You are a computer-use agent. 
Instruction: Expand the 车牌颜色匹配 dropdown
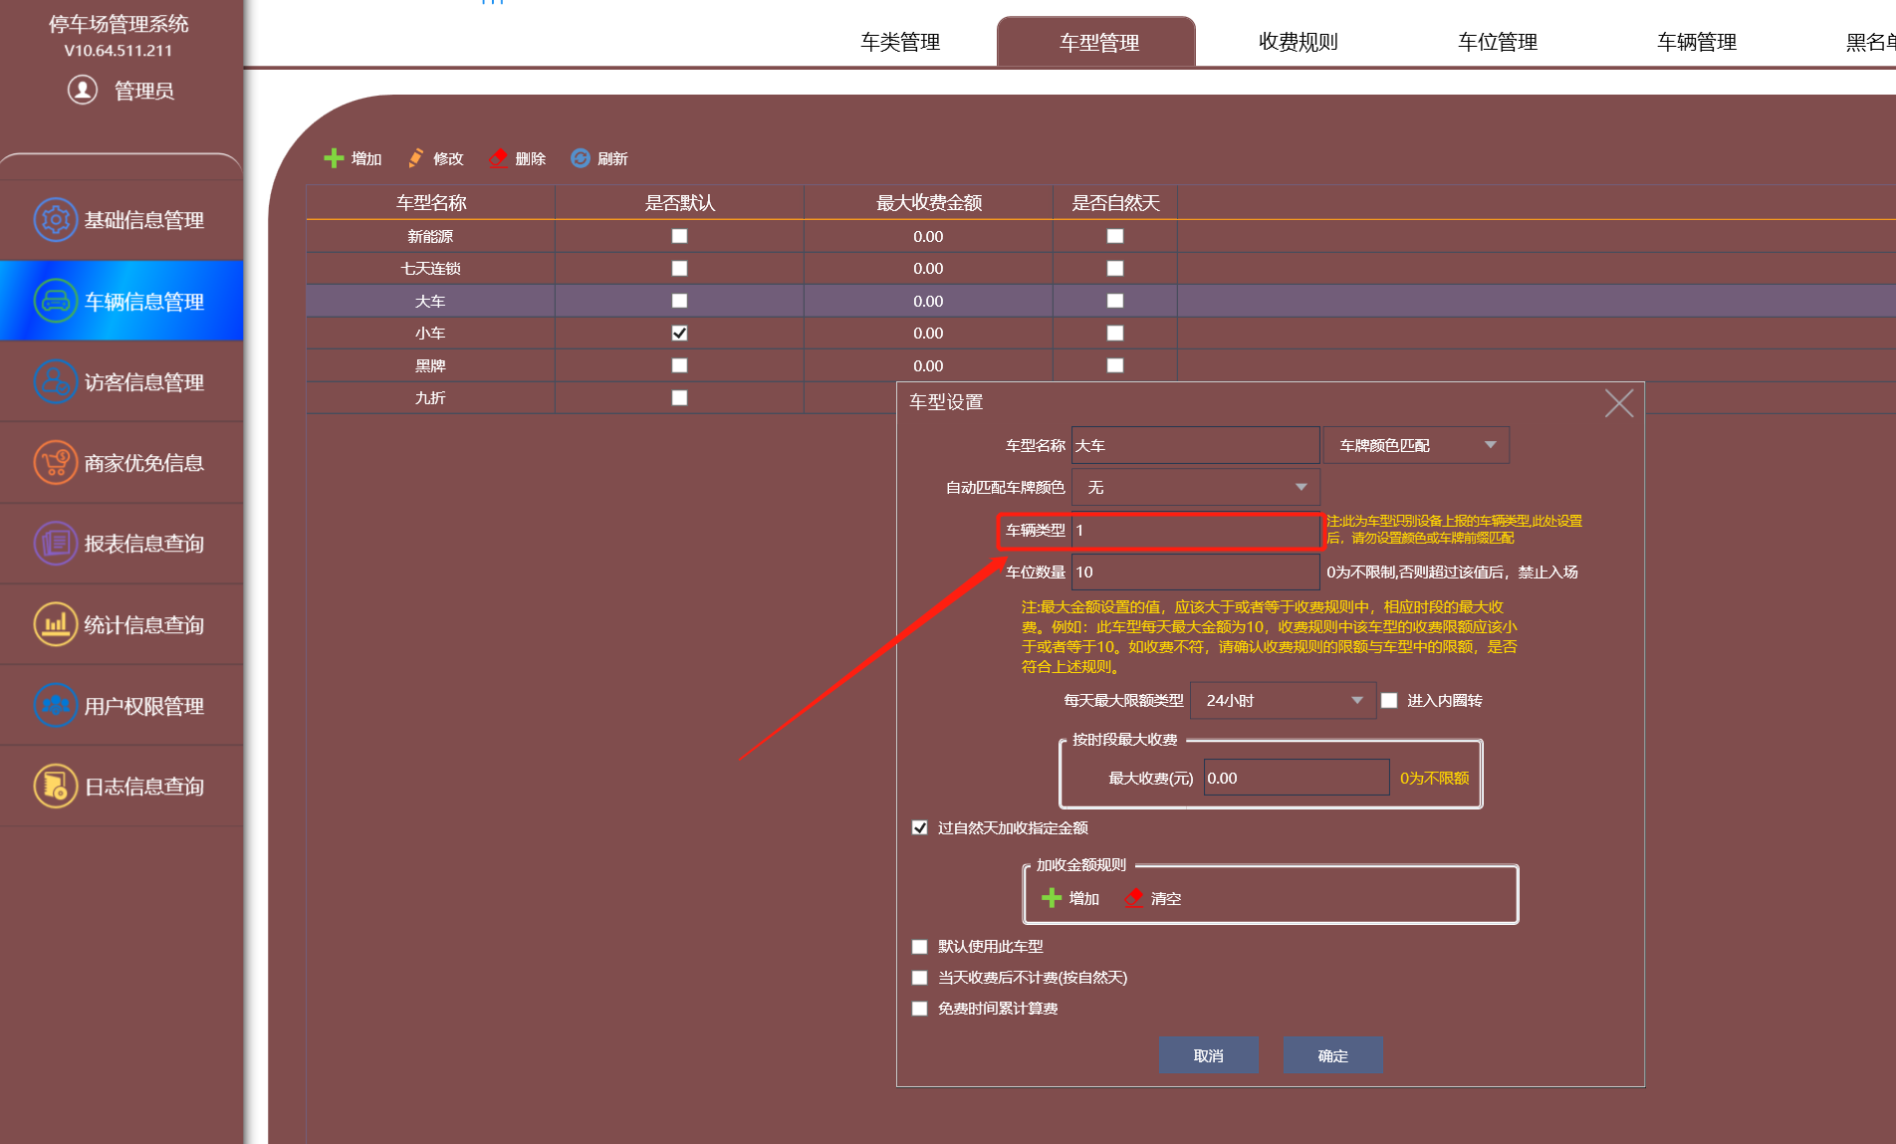click(x=1416, y=445)
